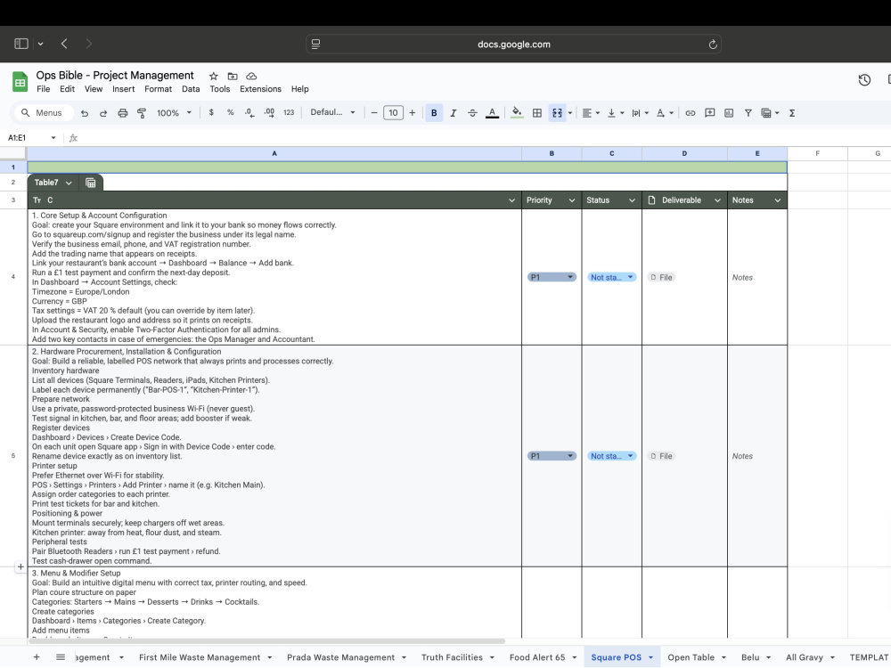Switch to the Open Table sheet tab
Viewport: 891px width, 668px height.
click(691, 657)
